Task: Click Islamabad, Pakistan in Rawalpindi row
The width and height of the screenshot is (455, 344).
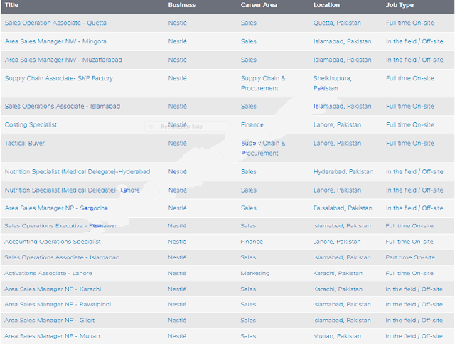Action: coord(342,304)
